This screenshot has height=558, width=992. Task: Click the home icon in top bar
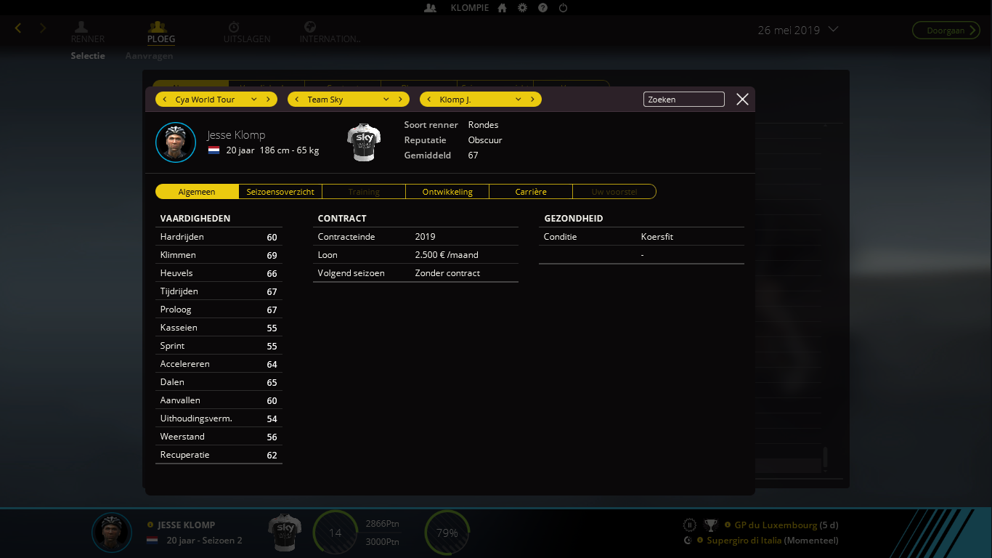pos(503,8)
